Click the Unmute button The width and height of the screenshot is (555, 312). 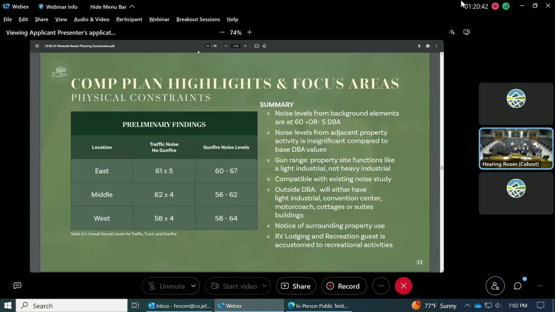166,286
